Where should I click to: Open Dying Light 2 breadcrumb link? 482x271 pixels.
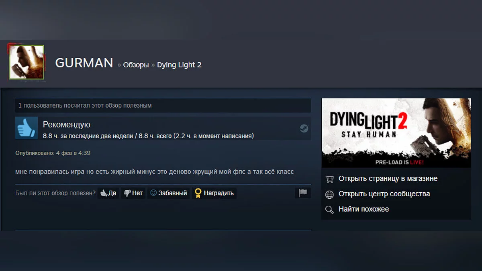[179, 65]
